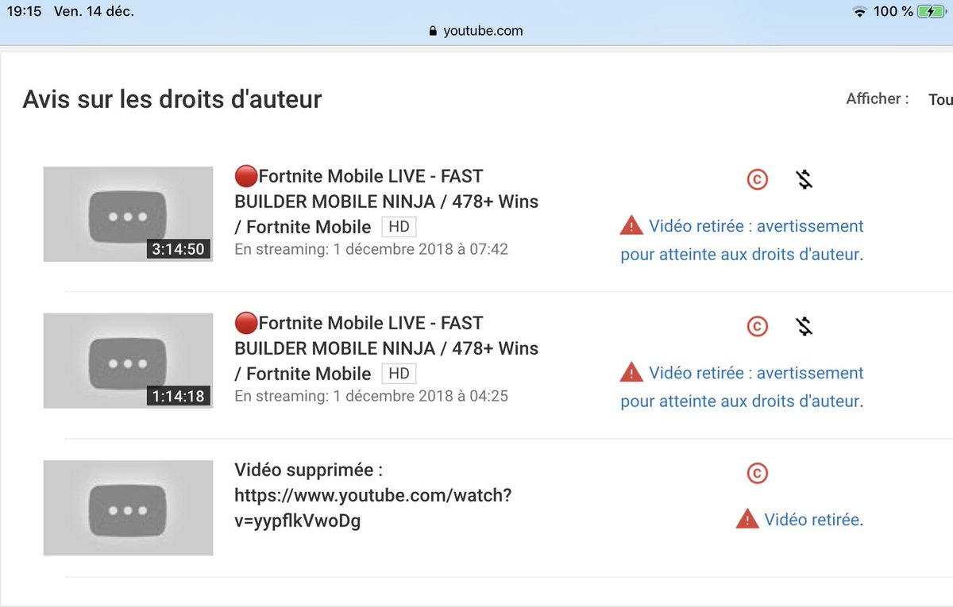
Task: Click 'En streaming: 1 décembre 2018 à 07:42'
Action: coord(372,249)
